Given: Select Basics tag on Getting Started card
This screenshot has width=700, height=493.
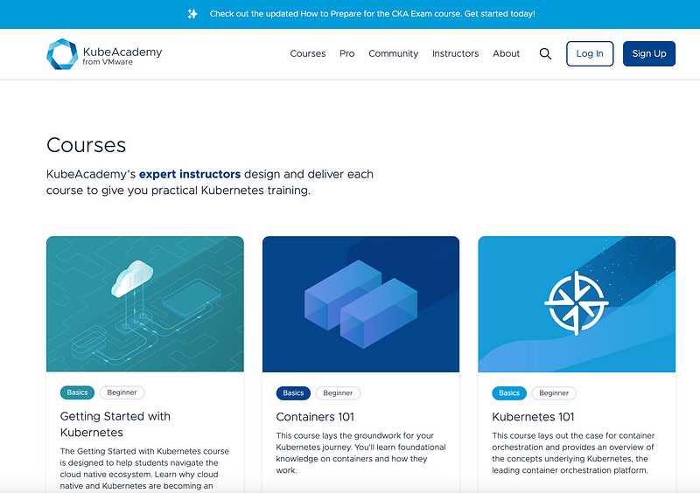Looking at the screenshot, I should 77,392.
